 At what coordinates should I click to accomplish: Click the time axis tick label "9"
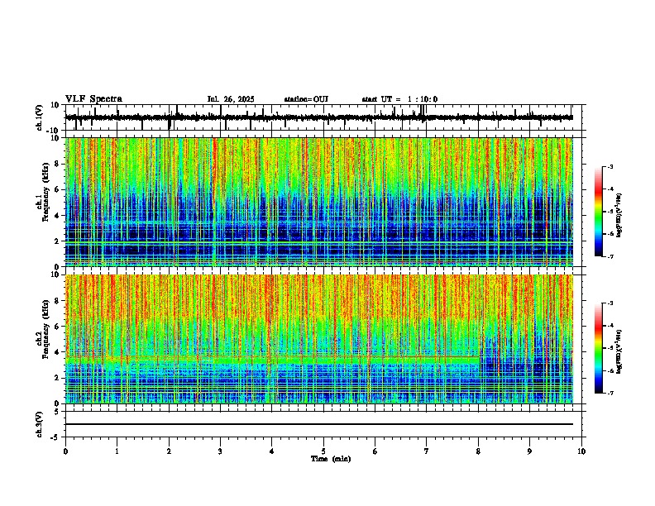pos(529,451)
